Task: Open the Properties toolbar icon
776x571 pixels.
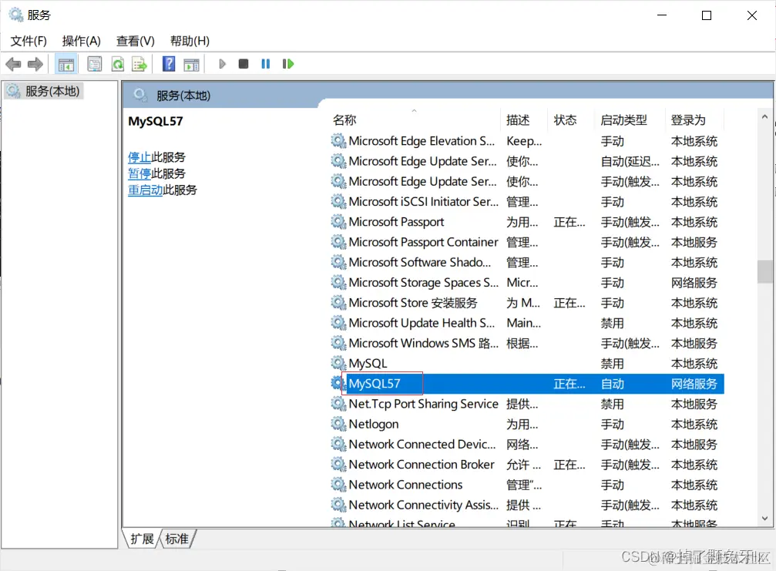Action: tap(95, 64)
